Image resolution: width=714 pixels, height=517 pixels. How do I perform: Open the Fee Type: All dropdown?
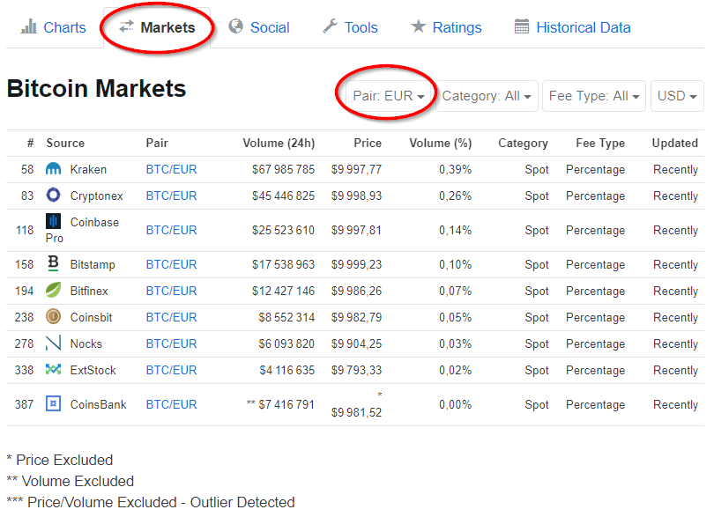pyautogui.click(x=594, y=96)
